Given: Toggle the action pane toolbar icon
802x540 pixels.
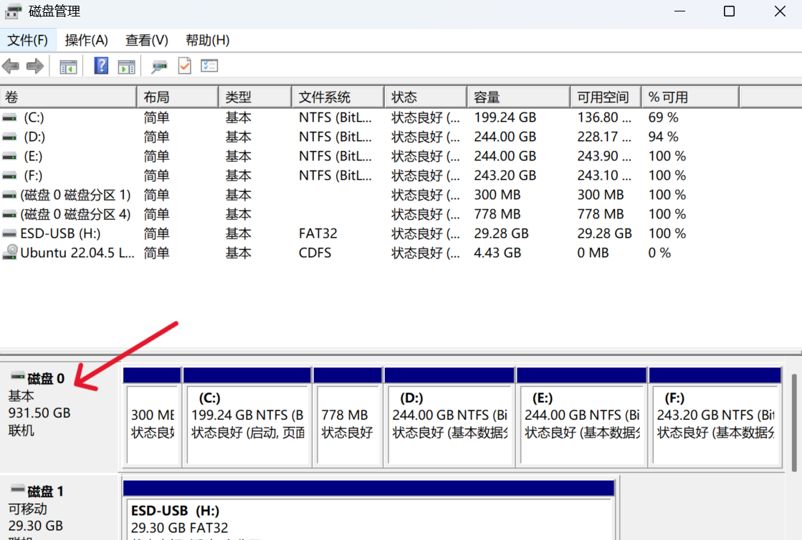Looking at the screenshot, I should [x=126, y=67].
